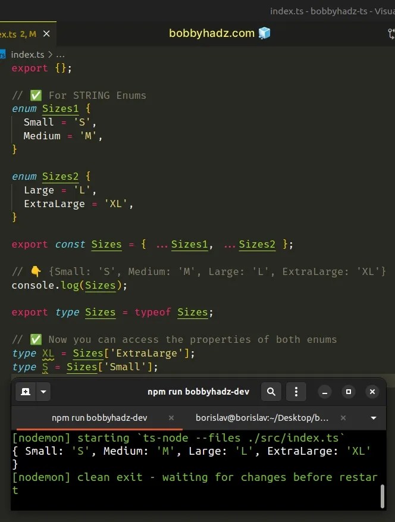Click the Medium enum member

click(x=42, y=136)
